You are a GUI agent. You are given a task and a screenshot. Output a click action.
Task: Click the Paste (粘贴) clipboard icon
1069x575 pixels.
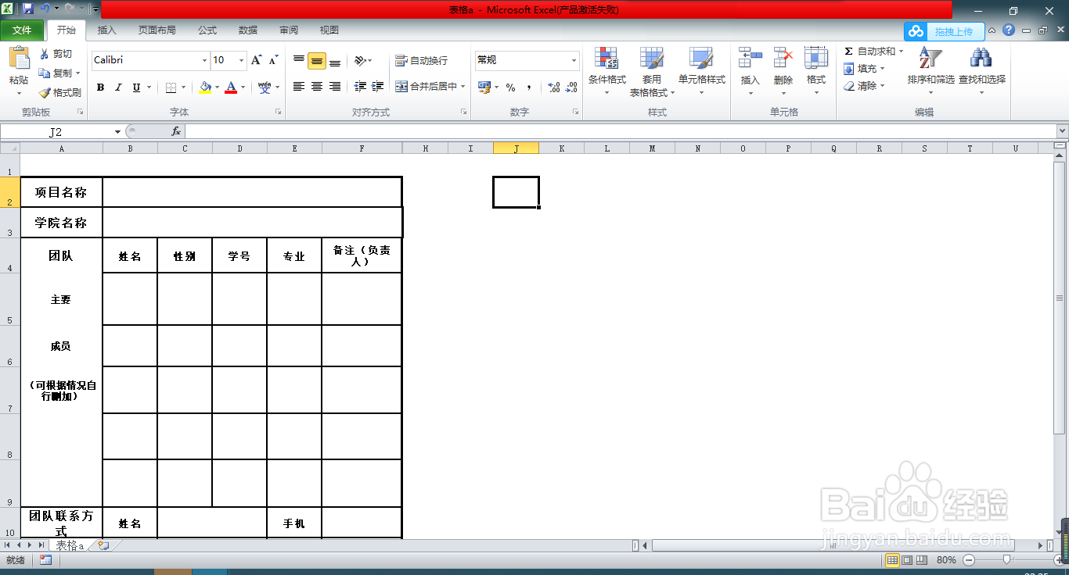(19, 59)
